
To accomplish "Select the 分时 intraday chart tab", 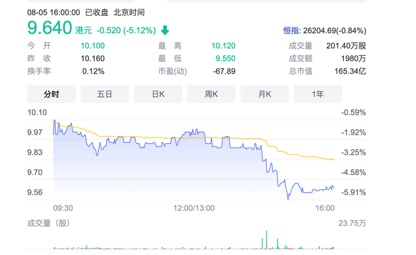I will 51,94.
